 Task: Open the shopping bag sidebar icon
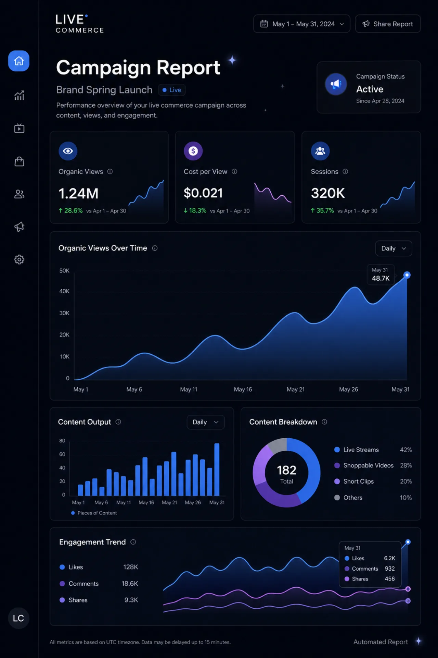[x=19, y=161]
